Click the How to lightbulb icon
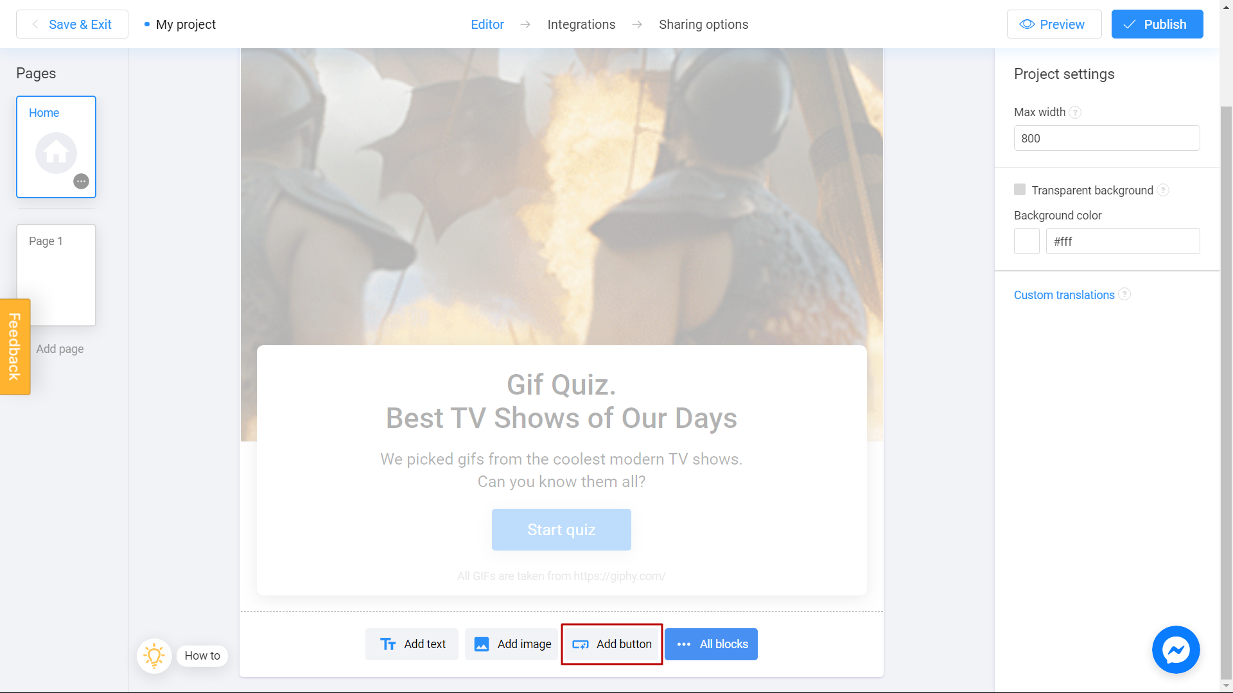Viewport: 1233px width, 693px height. tap(153, 656)
